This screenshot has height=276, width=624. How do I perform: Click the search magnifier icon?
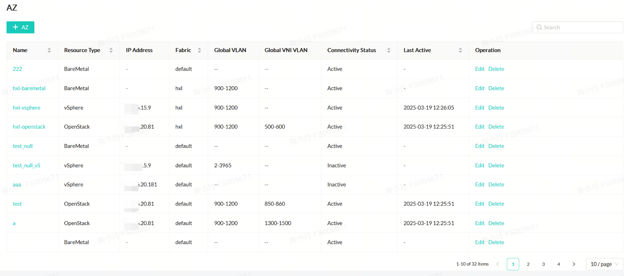click(539, 27)
